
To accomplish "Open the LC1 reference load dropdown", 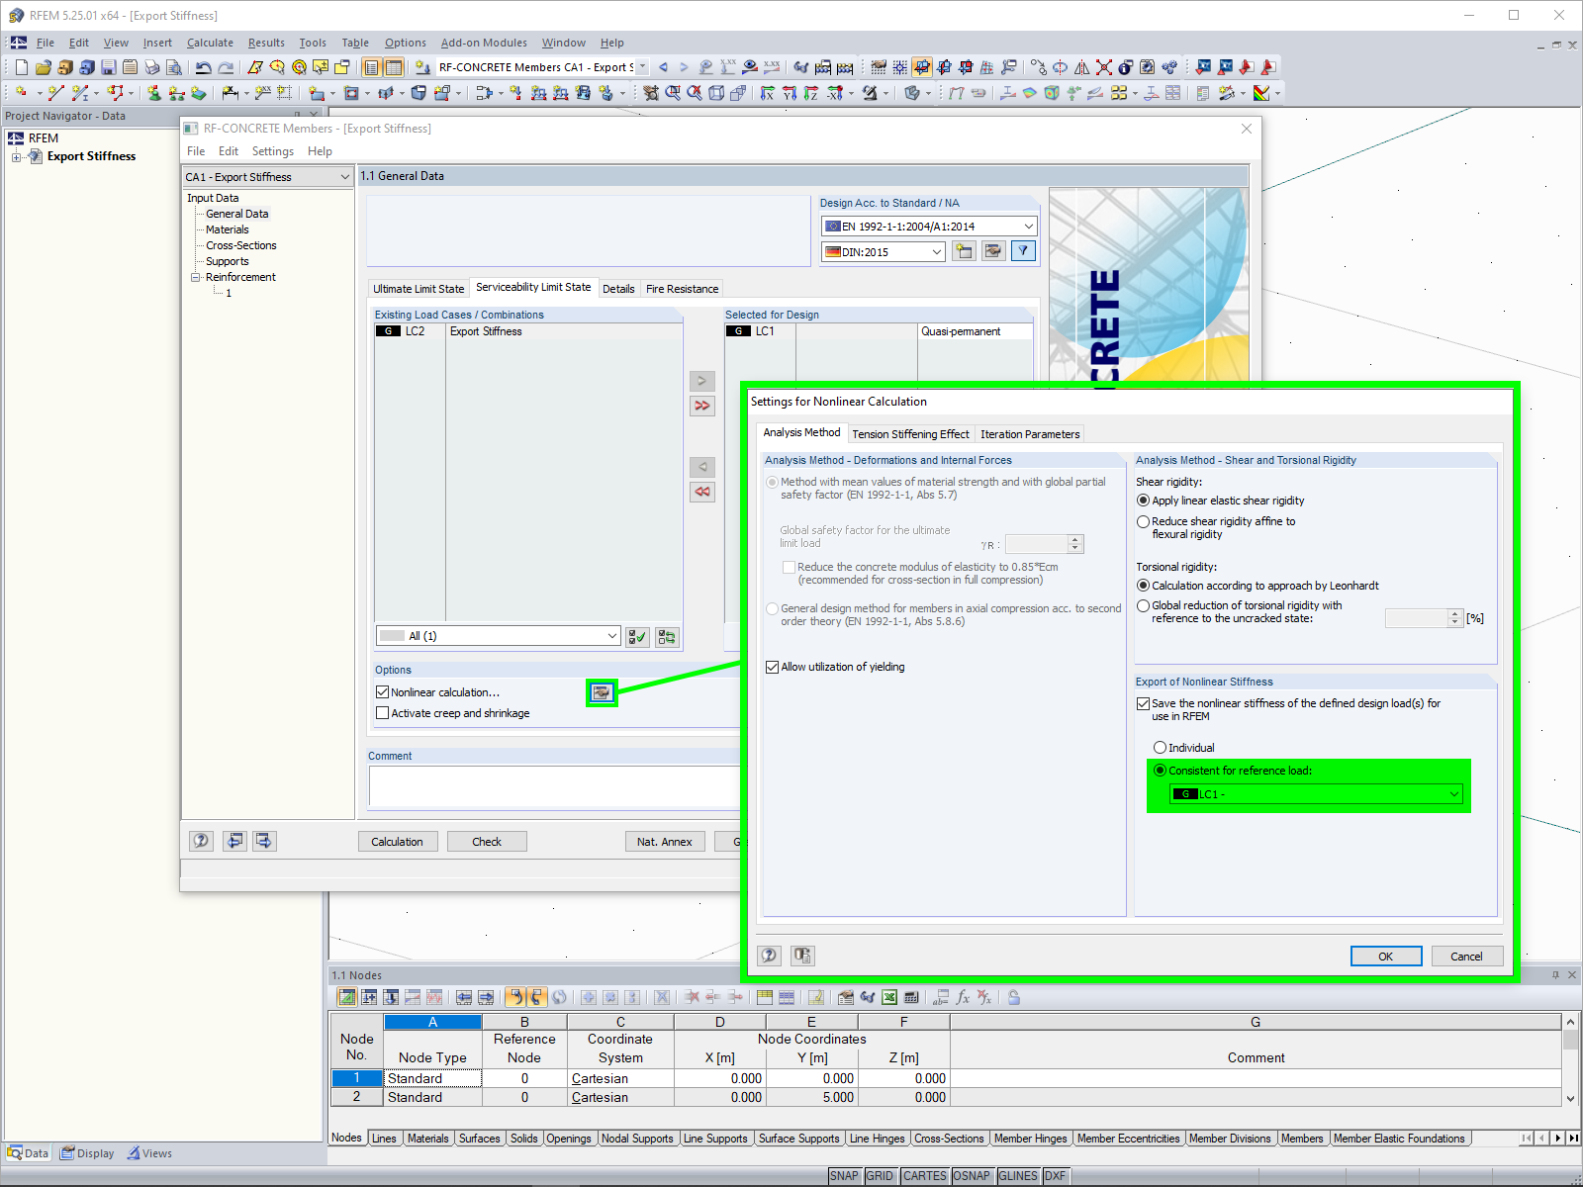I will coord(1316,794).
